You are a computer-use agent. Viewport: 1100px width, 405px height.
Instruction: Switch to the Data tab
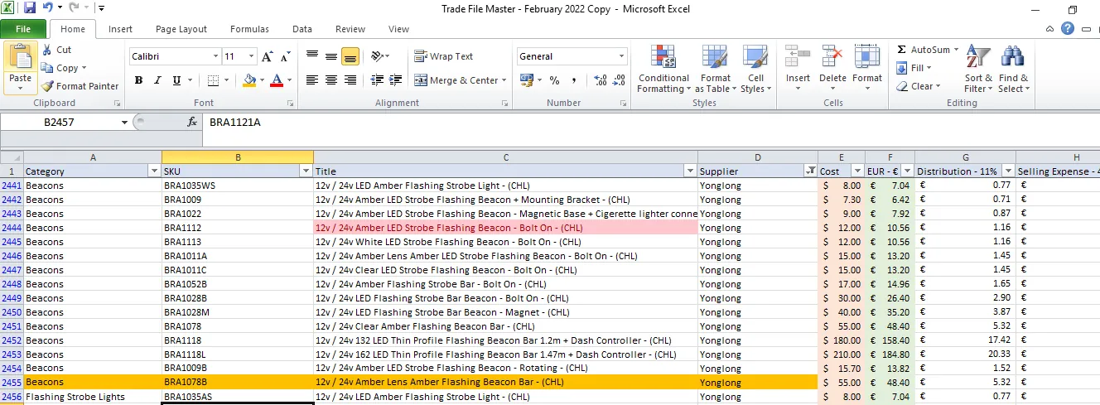[x=302, y=29]
